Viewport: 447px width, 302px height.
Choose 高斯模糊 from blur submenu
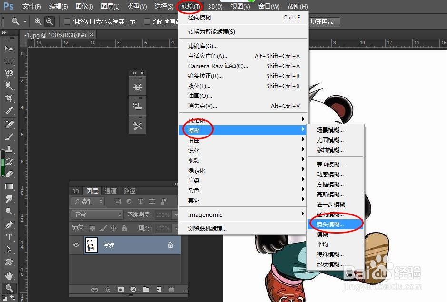click(335, 195)
